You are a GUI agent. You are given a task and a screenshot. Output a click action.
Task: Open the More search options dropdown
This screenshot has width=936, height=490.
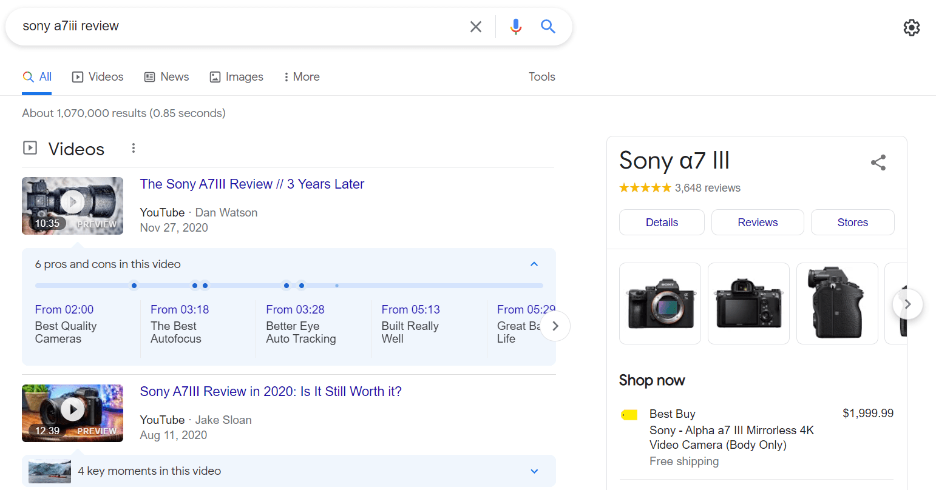(x=301, y=77)
